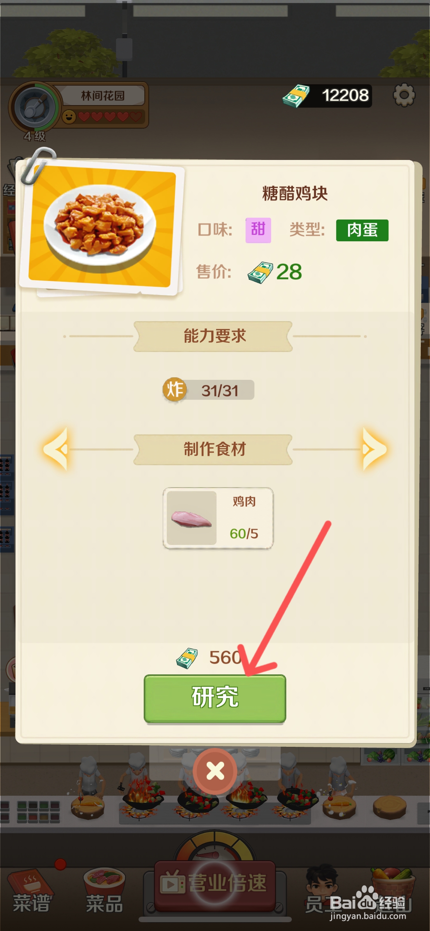The width and height of the screenshot is (430, 931).
Task: Open the 菜品 dishes tab
Action: tap(104, 891)
